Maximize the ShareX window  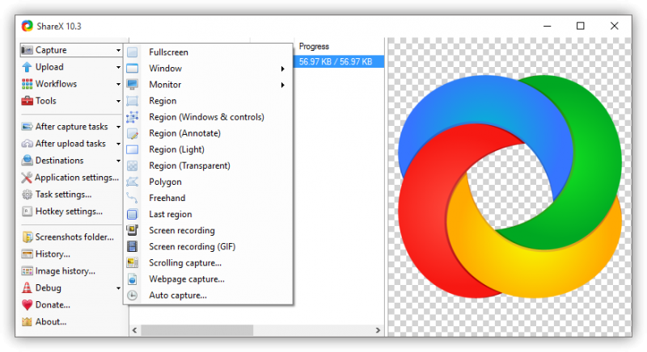580,26
